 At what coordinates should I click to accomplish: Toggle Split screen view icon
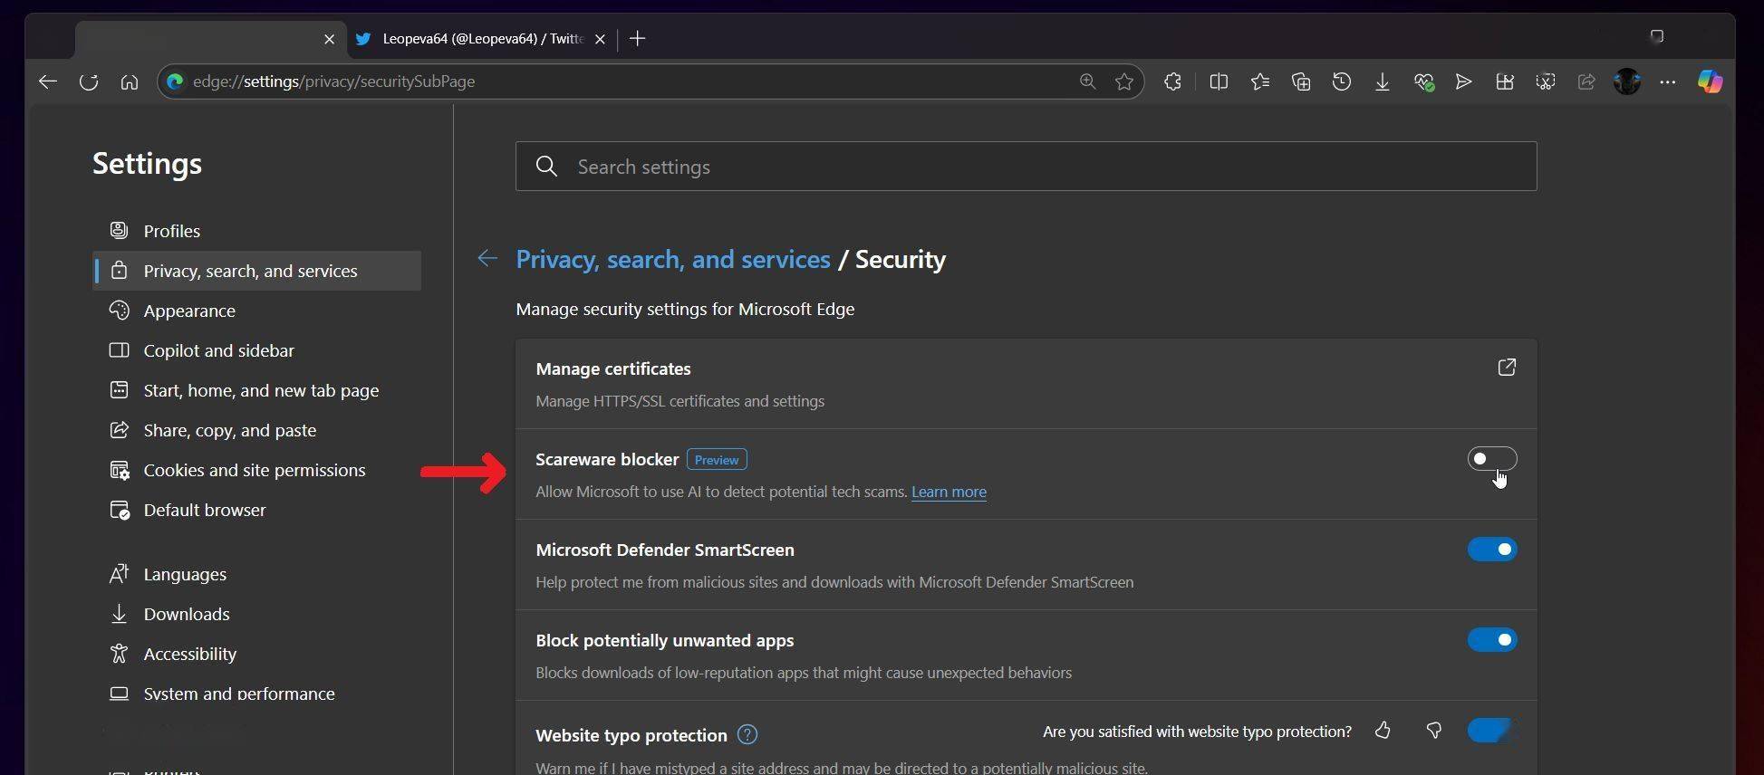tap(1219, 81)
